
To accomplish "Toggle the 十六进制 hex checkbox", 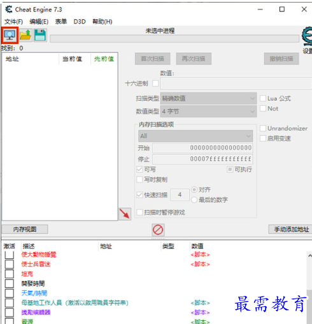I will tap(155, 84).
